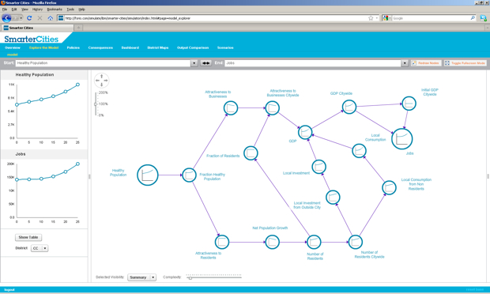490x294 pixels.
Task: Expand the District CC dropdown
Action: 40,248
